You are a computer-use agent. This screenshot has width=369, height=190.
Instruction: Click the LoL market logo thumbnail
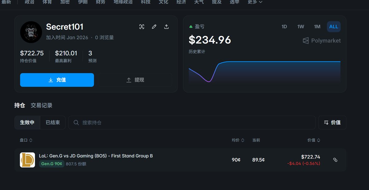point(27,160)
